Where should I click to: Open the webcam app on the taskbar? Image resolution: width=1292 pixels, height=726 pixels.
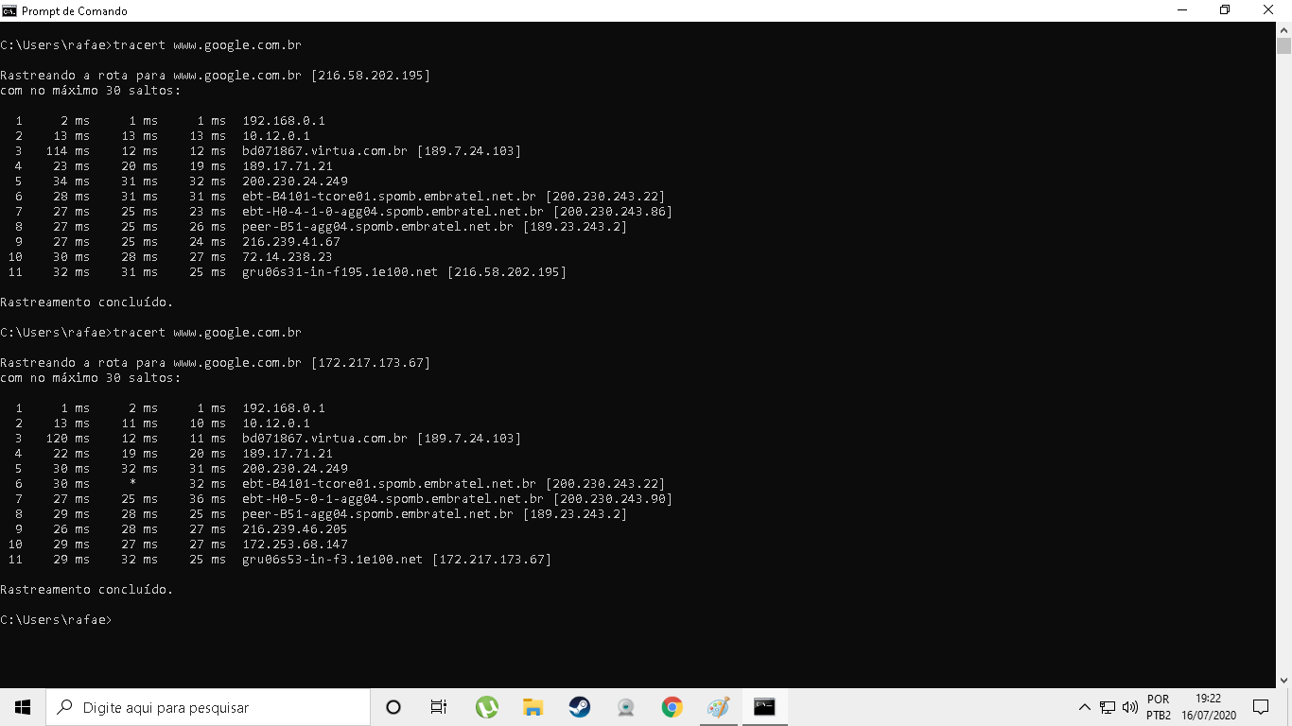point(626,707)
